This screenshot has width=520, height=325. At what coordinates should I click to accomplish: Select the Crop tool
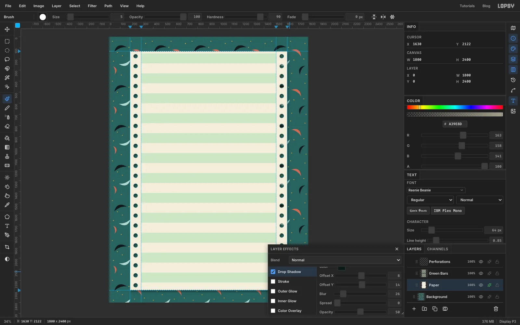pos(7,247)
